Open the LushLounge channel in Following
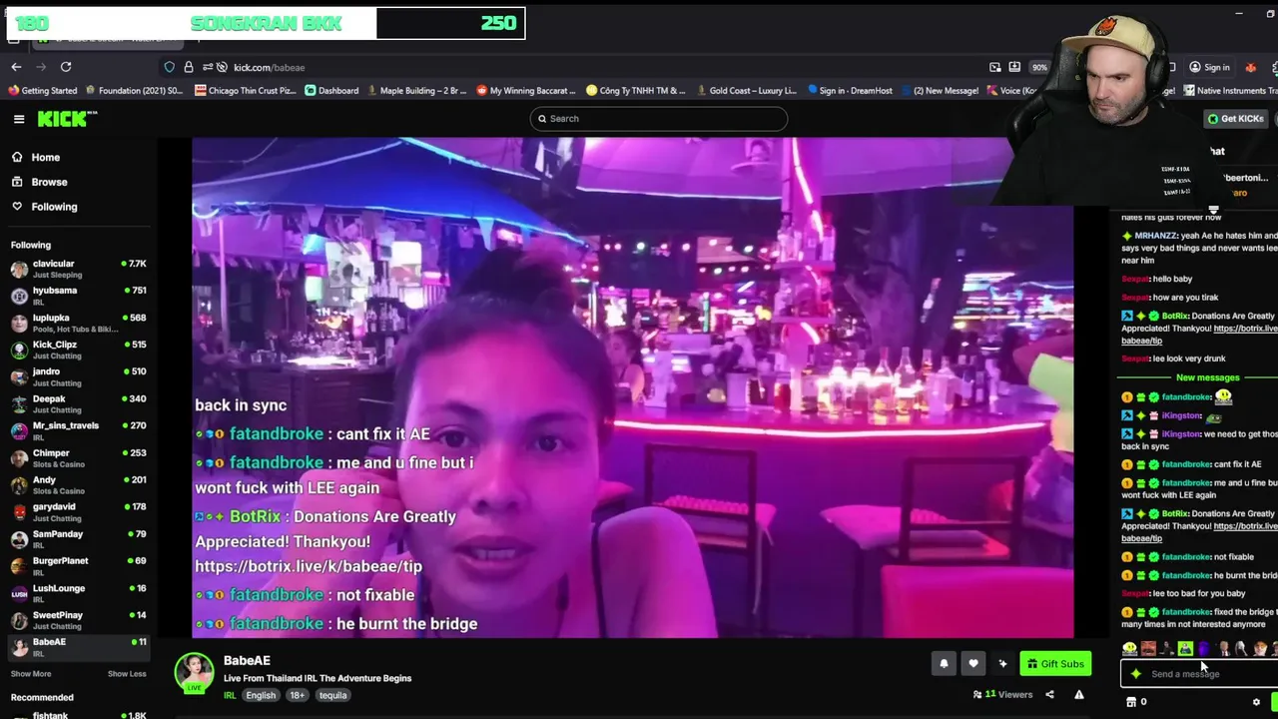 click(78, 593)
